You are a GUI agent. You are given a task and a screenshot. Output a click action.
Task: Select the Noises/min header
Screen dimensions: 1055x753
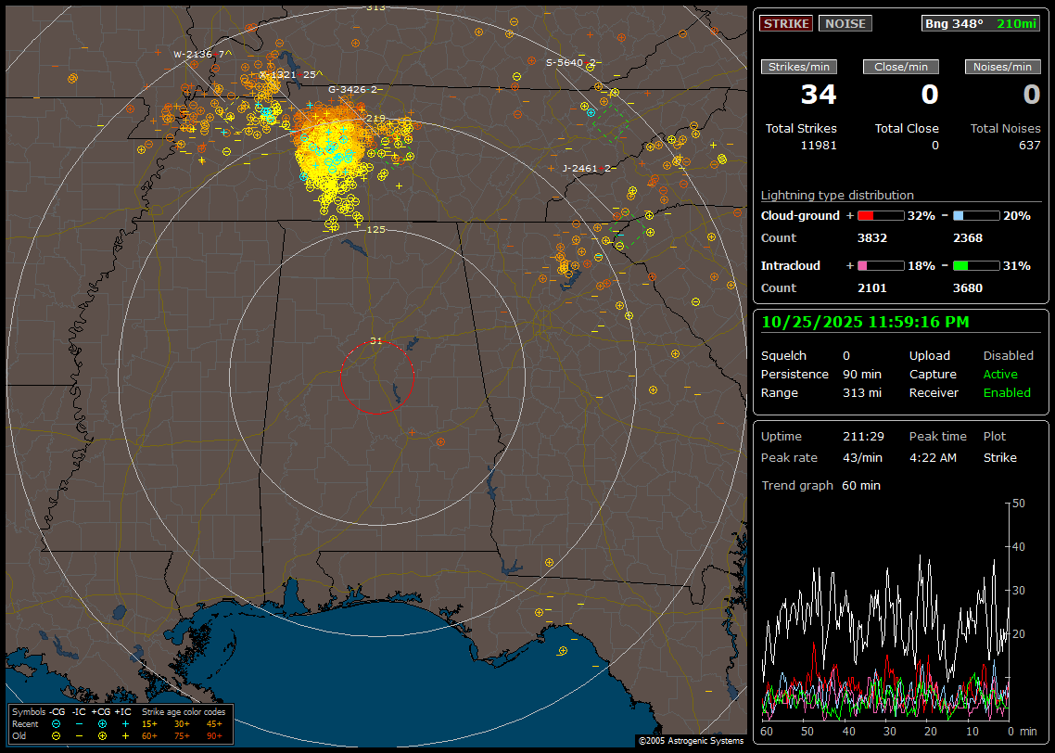coord(1002,67)
